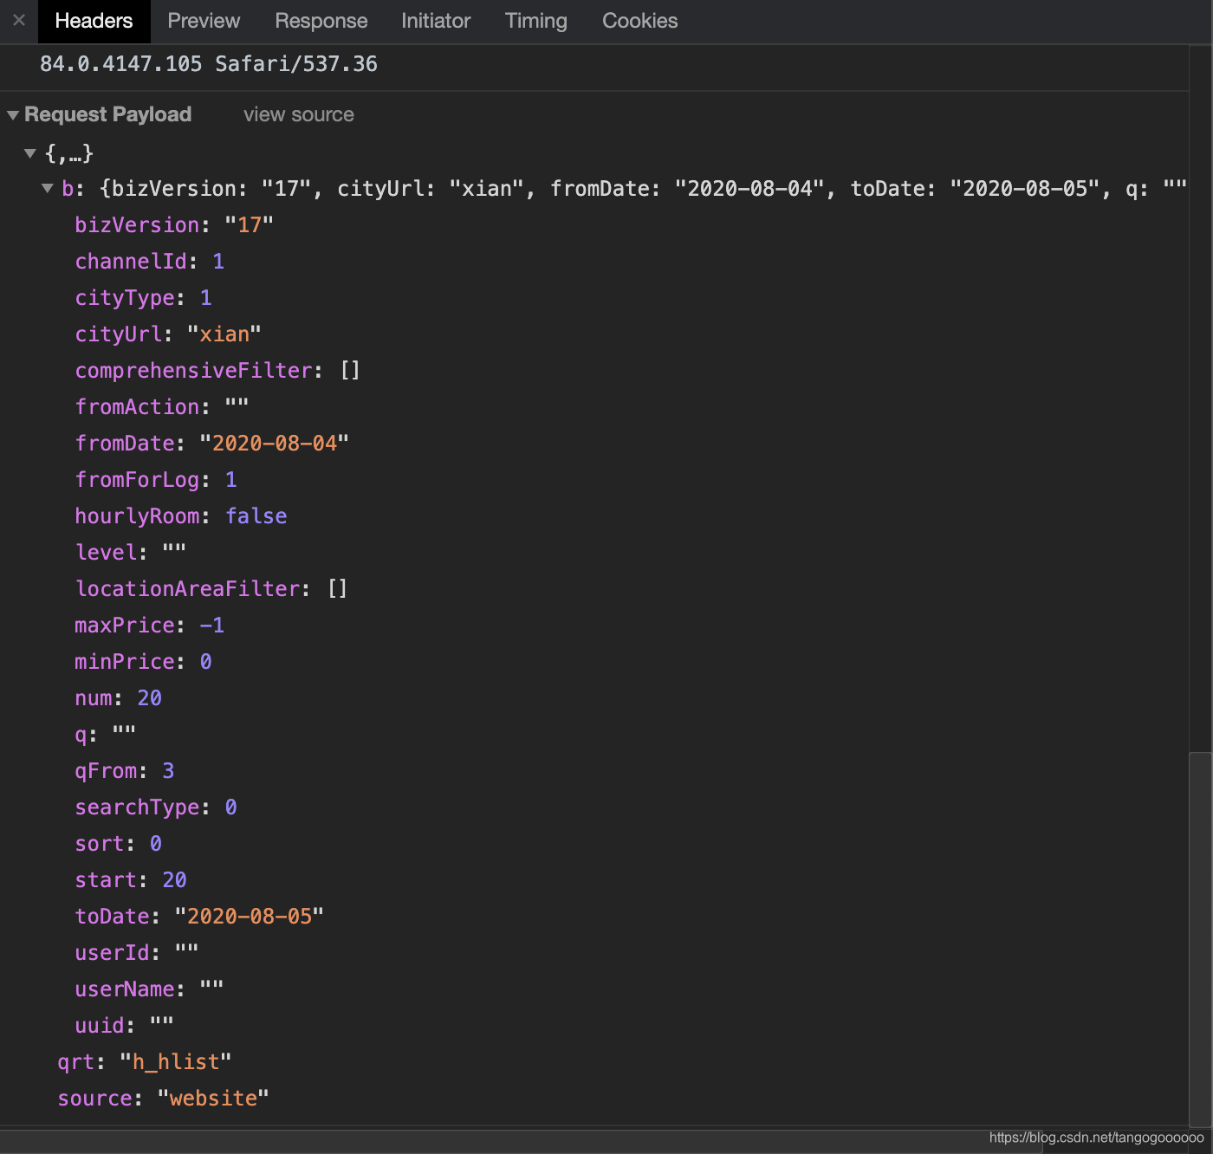Select the fromForLog: 1 row
Screen dimensions: 1213x1154
click(x=156, y=480)
